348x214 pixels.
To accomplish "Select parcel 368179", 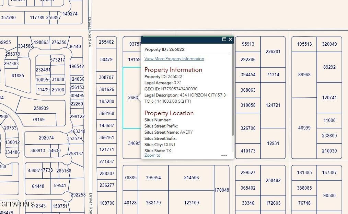I will point(153,203).
